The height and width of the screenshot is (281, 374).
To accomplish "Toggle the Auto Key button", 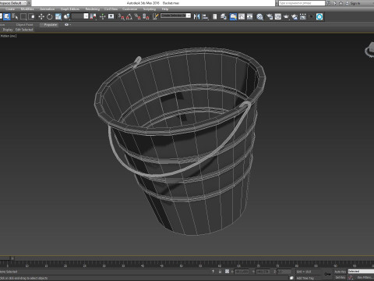I will coord(340,272).
